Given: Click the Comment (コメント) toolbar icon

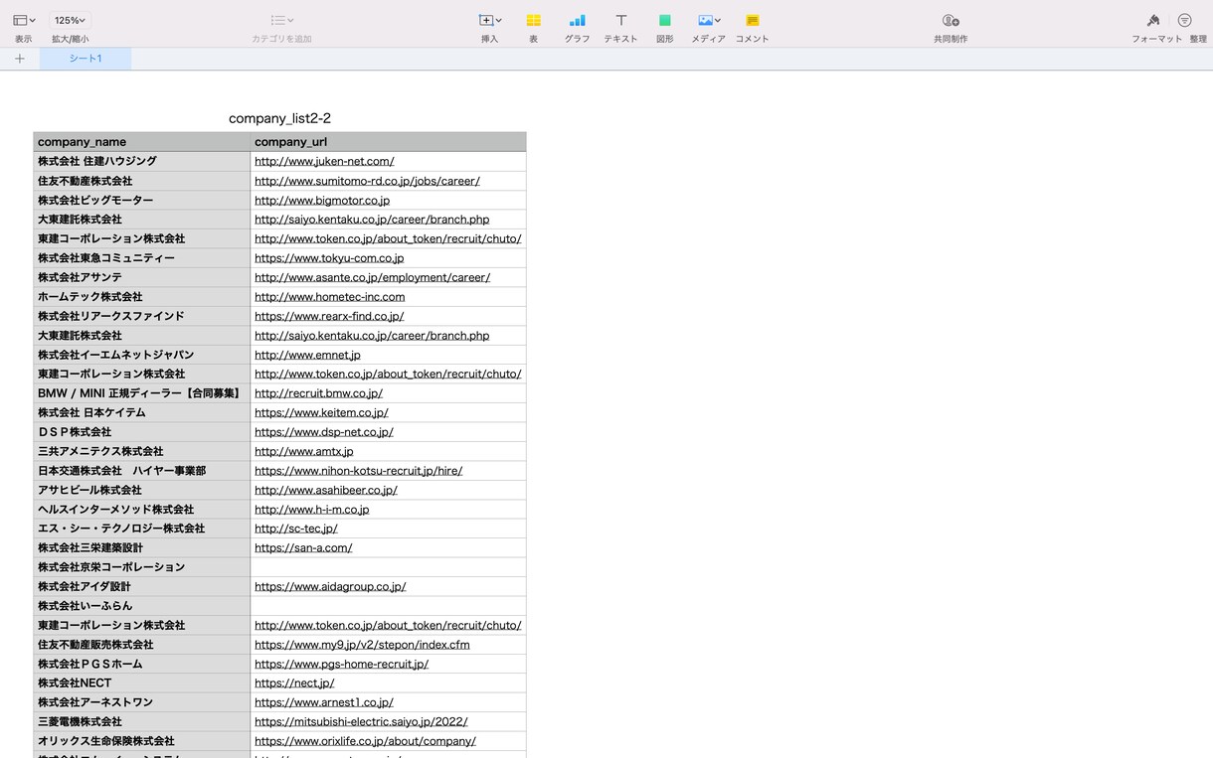Looking at the screenshot, I should tap(752, 20).
